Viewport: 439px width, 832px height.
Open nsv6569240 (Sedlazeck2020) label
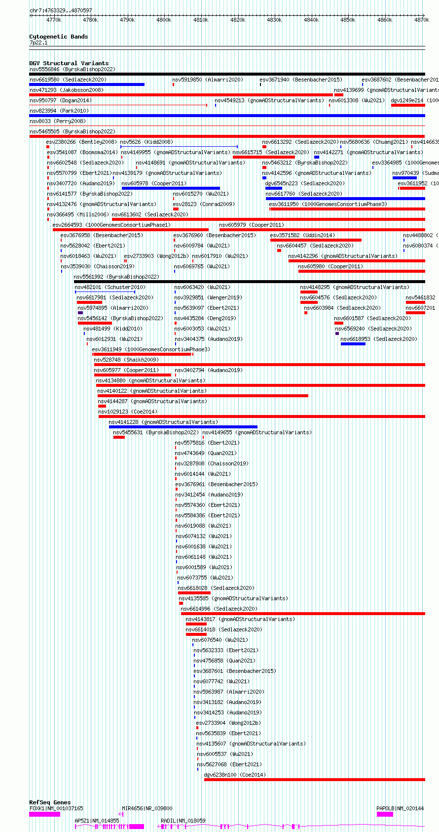(x=373, y=329)
